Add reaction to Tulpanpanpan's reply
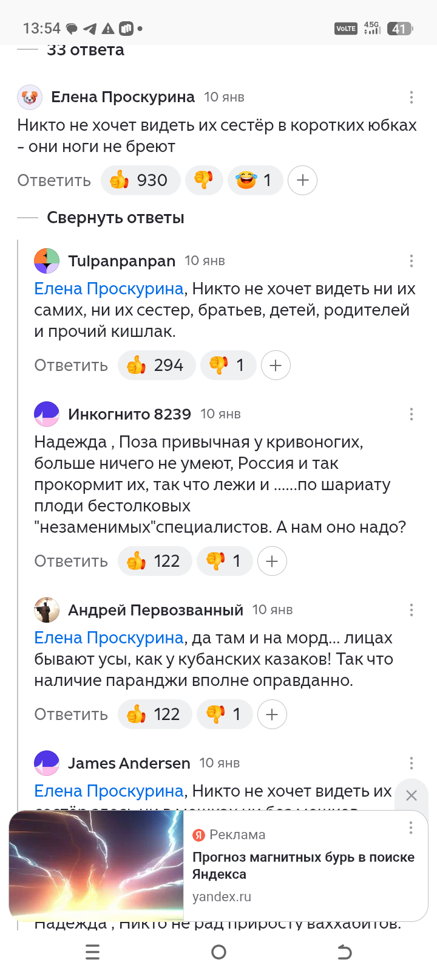This screenshot has height=973, width=437. click(x=276, y=365)
